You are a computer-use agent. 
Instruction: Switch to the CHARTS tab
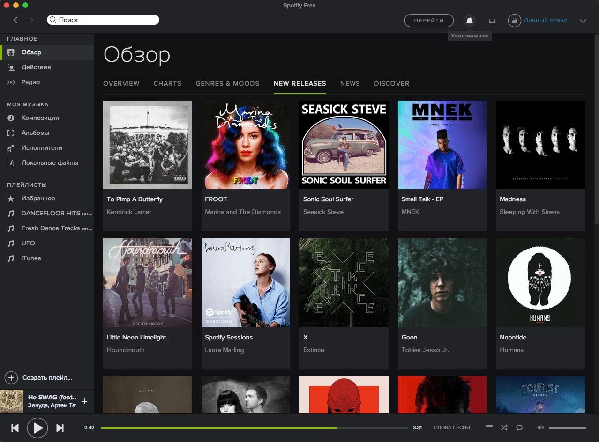pos(167,83)
